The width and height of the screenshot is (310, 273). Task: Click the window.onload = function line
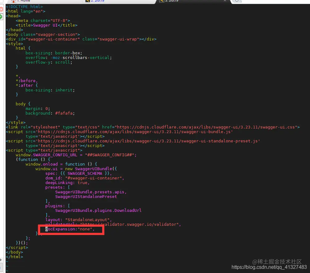61,164
